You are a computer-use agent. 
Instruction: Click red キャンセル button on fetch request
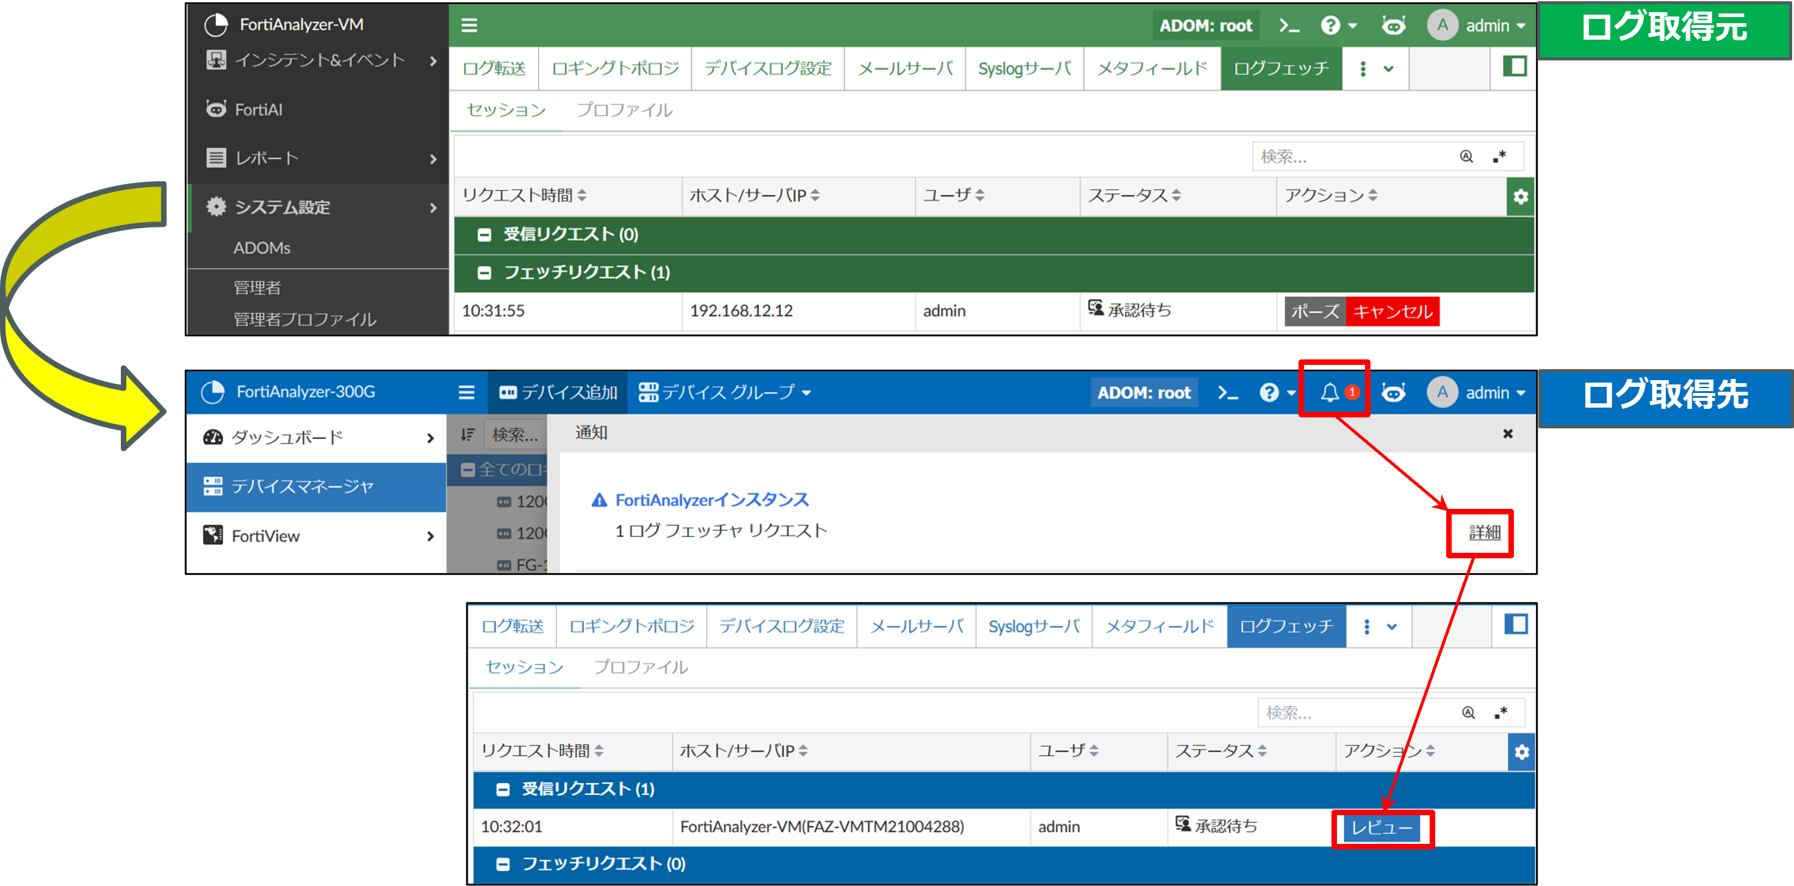pos(1392,311)
